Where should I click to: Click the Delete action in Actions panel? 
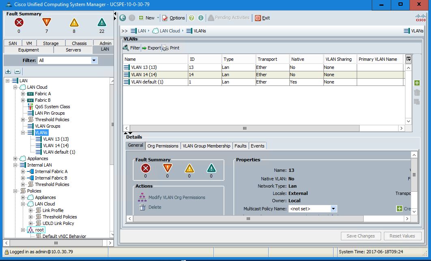(150, 207)
